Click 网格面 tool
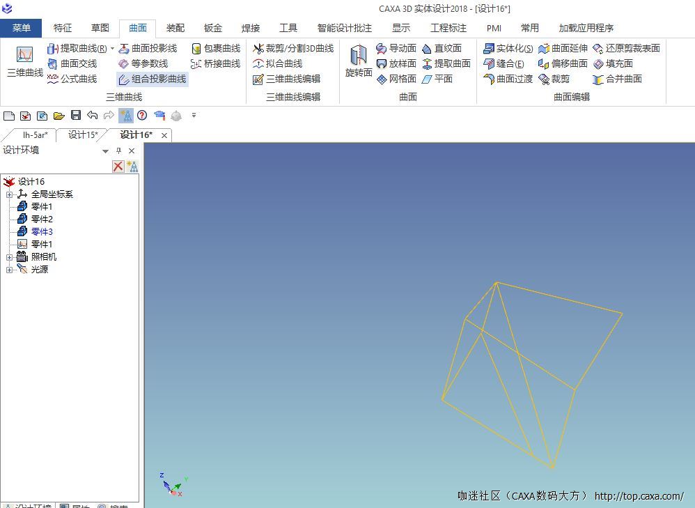695x508 pixels. 396,79
